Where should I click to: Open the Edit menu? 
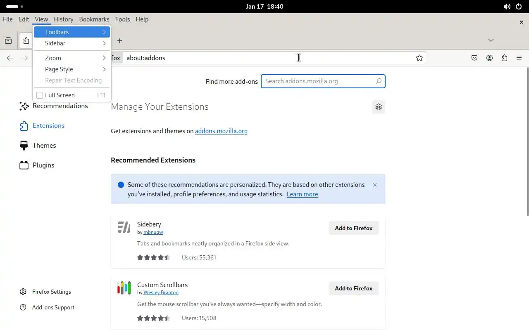click(24, 19)
